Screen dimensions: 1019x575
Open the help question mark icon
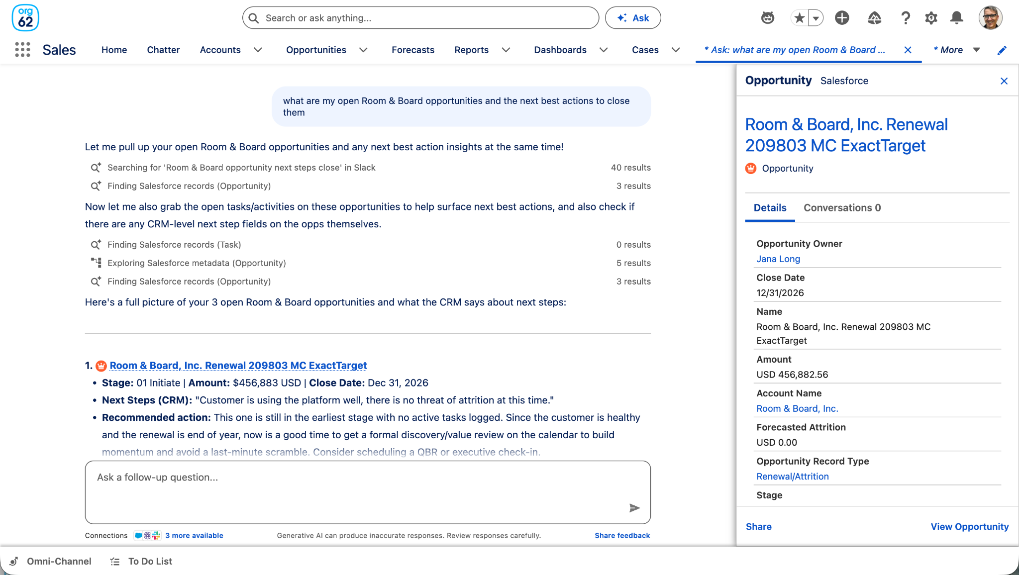pos(906,18)
